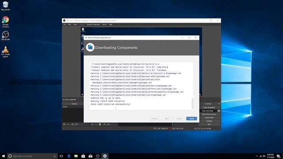
Task: Click the taskbar search box
Action: coord(32,156)
